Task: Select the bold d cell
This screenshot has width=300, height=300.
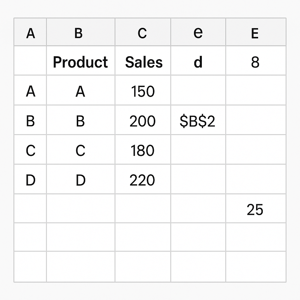Action: (x=198, y=60)
